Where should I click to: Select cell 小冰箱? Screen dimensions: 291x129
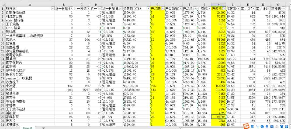[30, 86]
